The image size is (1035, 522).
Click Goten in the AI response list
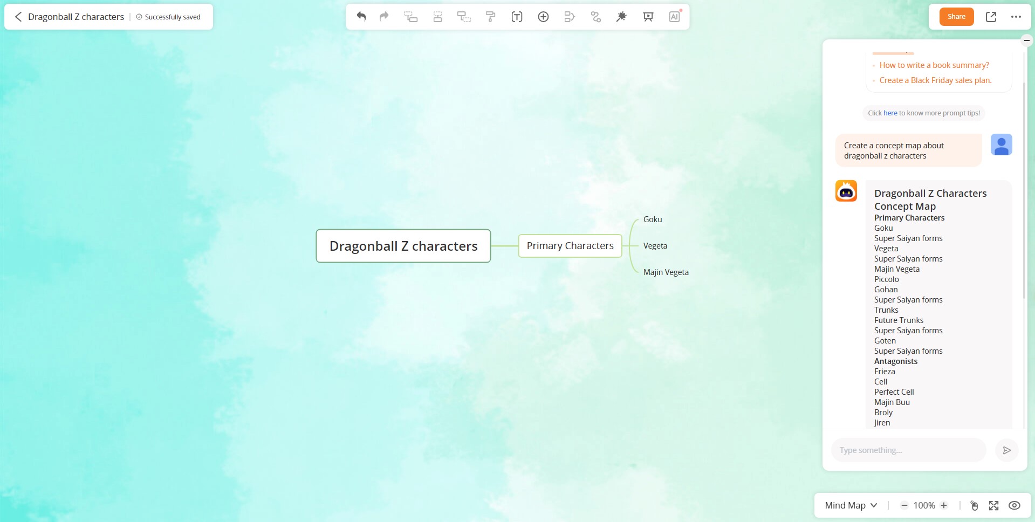[x=885, y=341]
